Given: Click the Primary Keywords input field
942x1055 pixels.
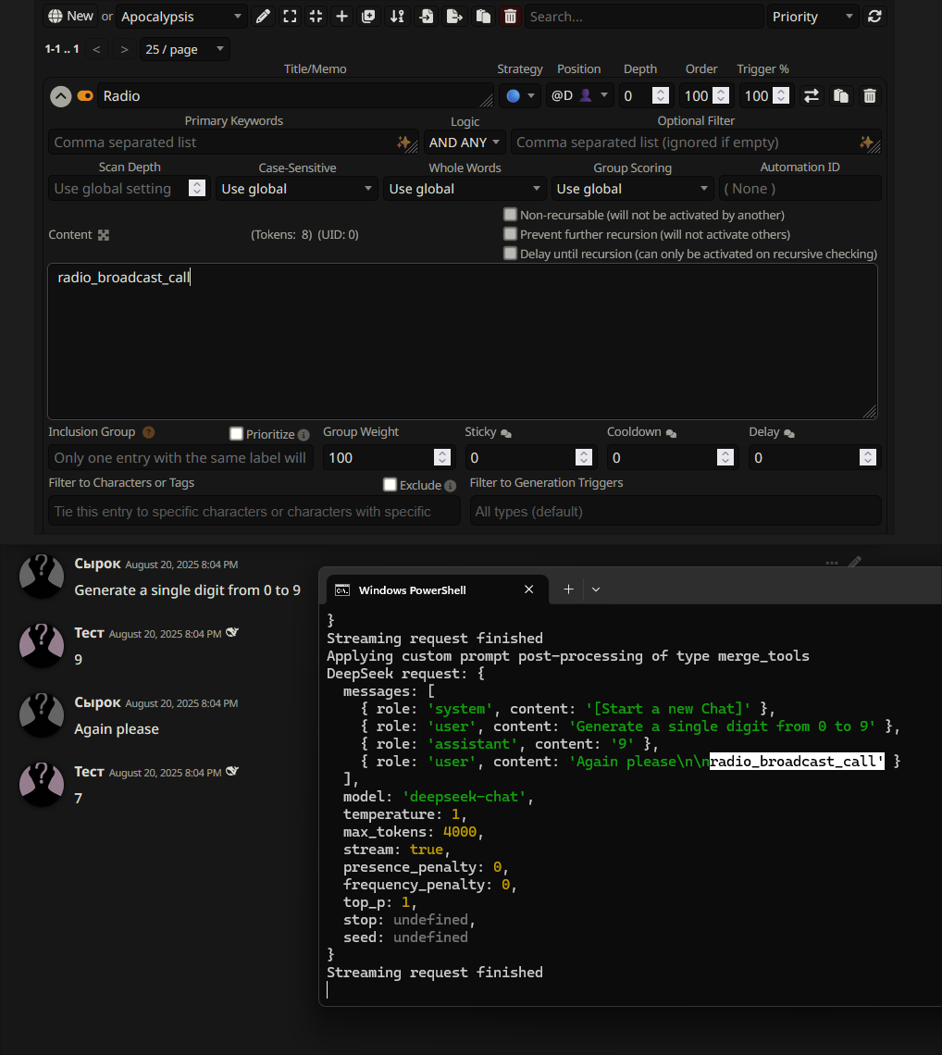Looking at the screenshot, I should pyautogui.click(x=233, y=143).
